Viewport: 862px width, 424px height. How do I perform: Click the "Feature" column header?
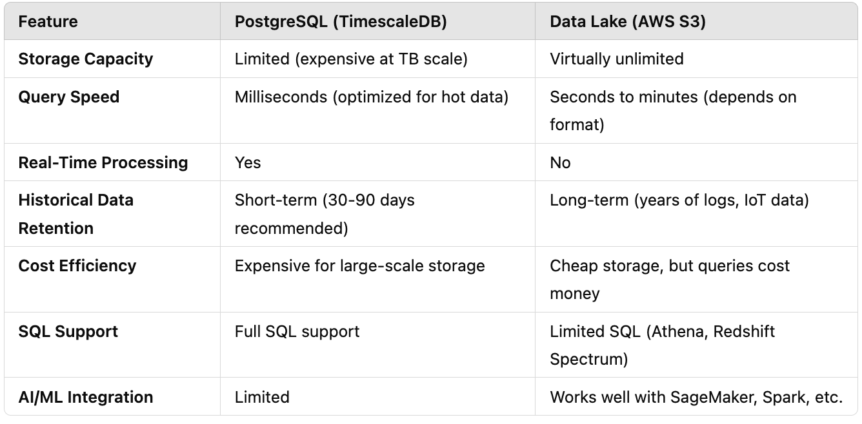pyautogui.click(x=48, y=22)
